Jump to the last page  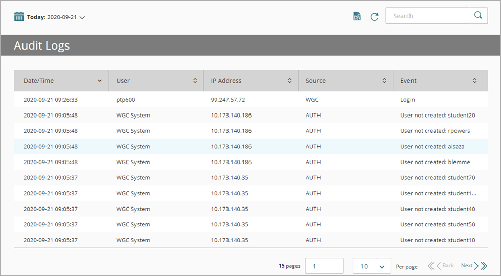(484, 265)
